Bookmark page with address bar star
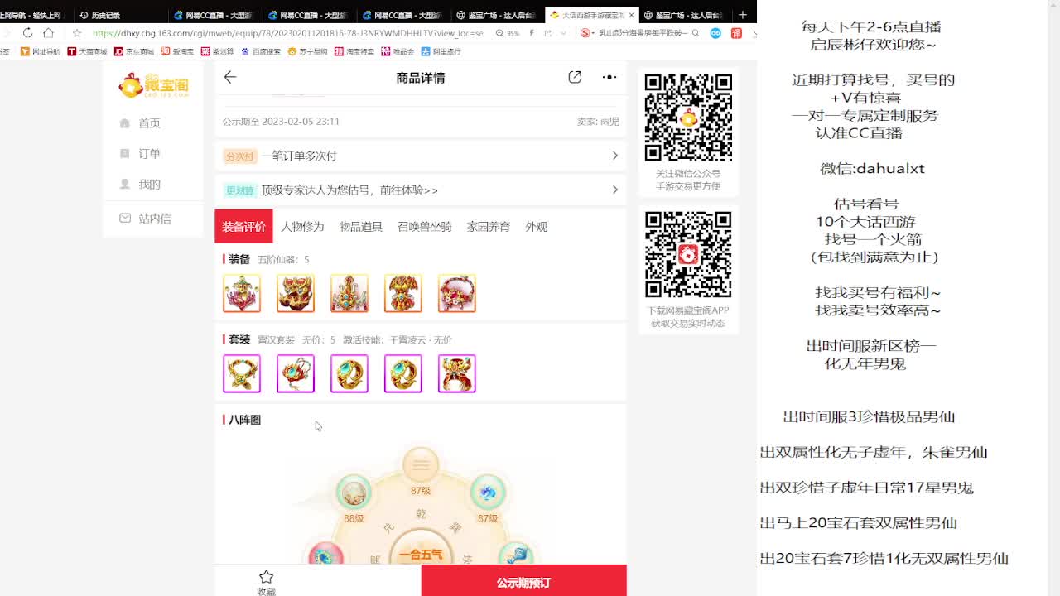This screenshot has width=1060, height=596. point(77,33)
